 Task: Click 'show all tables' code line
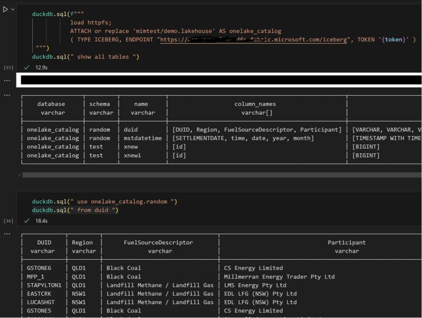pos(85,57)
